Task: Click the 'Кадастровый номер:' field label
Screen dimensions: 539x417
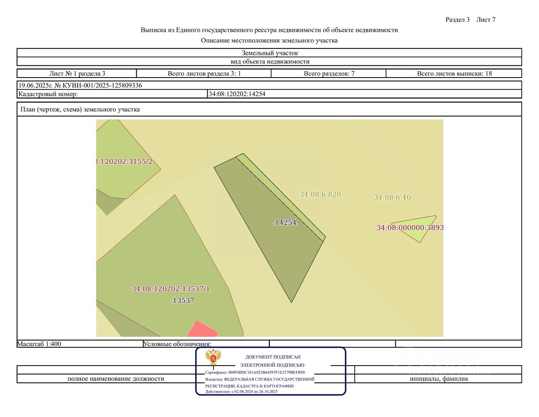Action: [x=48, y=94]
